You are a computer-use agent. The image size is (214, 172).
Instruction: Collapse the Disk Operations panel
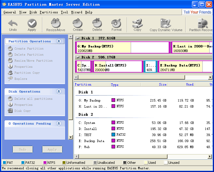59,91
